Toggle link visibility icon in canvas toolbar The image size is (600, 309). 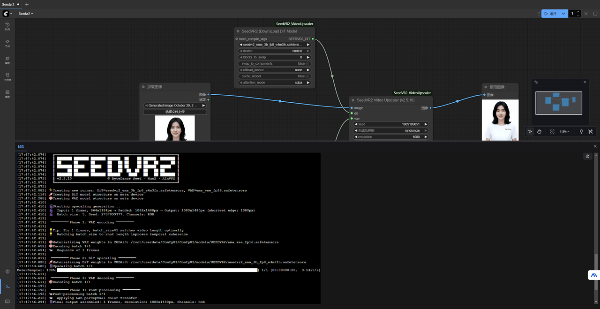(591, 132)
